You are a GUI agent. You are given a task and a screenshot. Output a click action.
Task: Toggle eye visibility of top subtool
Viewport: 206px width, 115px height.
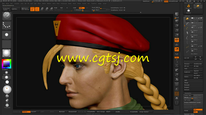pyautogui.click(x=201, y=18)
